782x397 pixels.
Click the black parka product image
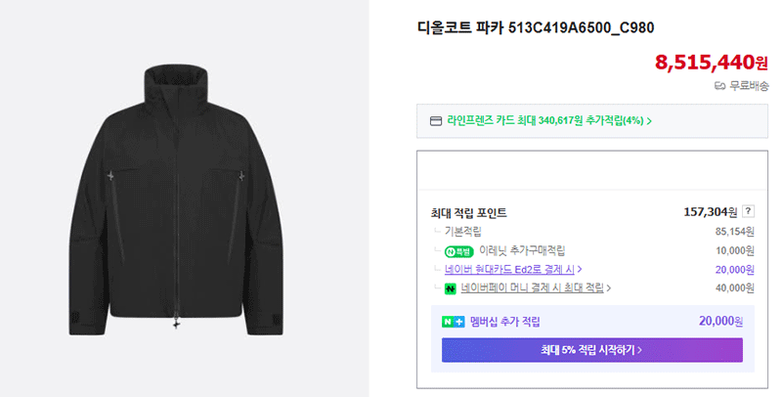click(x=176, y=199)
